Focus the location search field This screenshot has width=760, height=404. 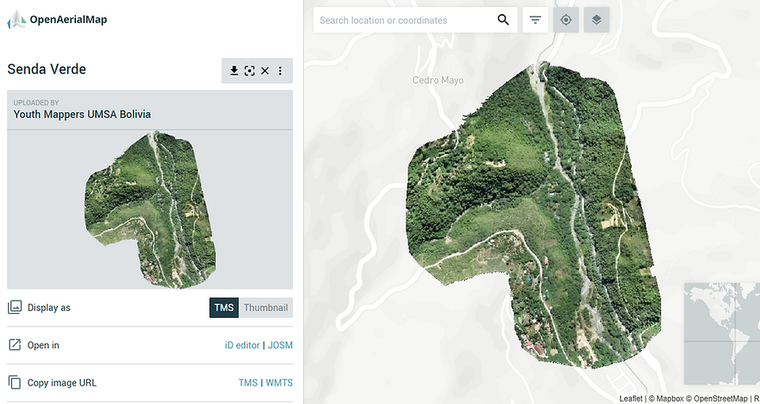tap(405, 20)
